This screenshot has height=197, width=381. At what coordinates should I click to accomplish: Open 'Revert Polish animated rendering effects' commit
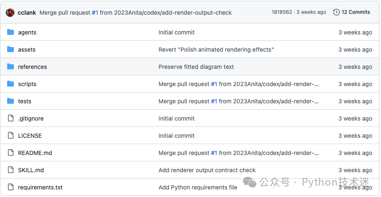coord(216,50)
